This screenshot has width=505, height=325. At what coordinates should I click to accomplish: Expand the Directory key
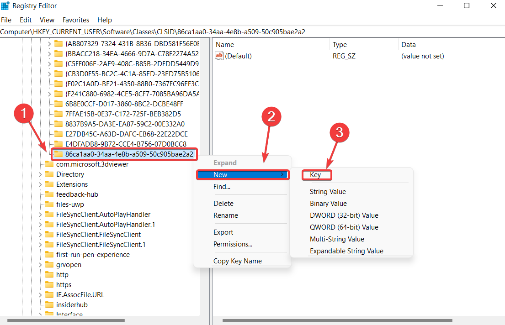(41, 174)
